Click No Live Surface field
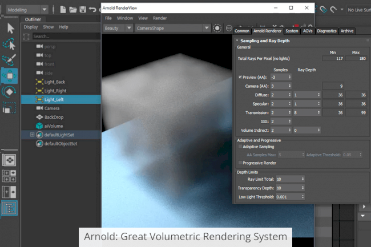 pos(358,10)
